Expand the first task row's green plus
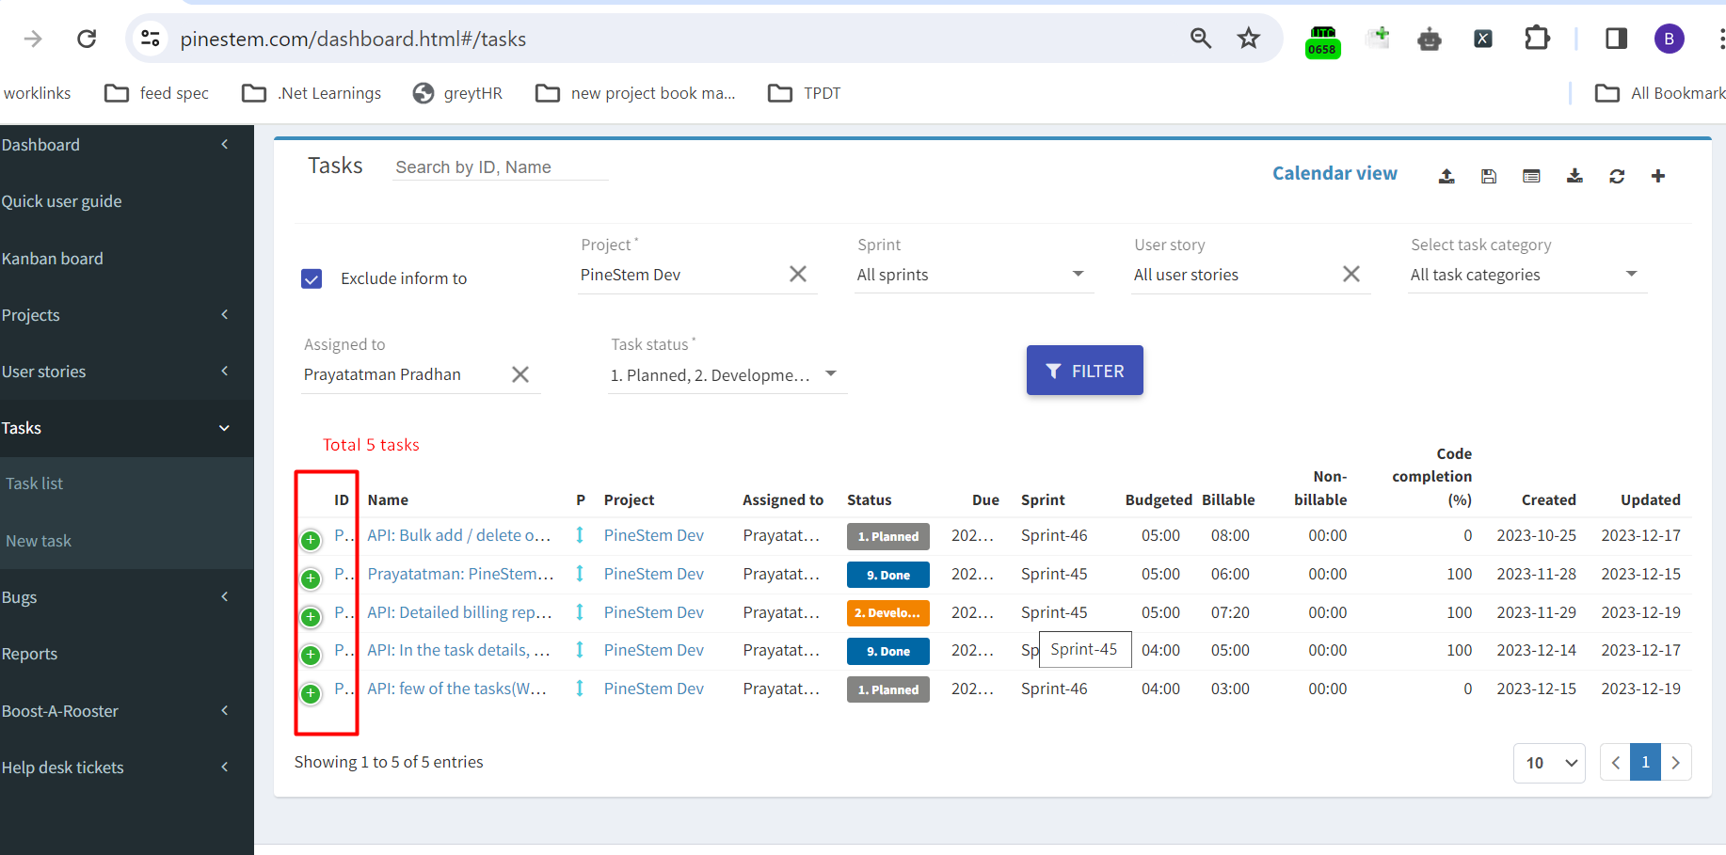 click(311, 540)
